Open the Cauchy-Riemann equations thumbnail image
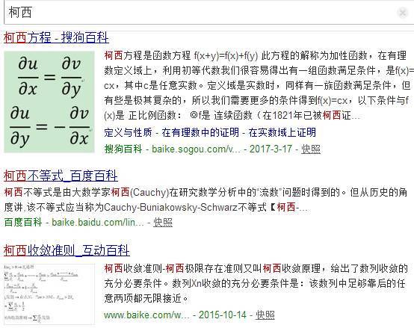This screenshot has height=328, width=414. point(49,102)
